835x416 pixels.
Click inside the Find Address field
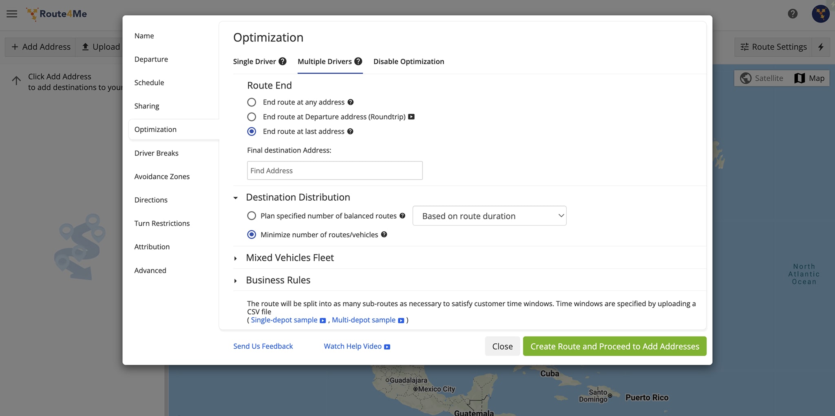(x=334, y=170)
